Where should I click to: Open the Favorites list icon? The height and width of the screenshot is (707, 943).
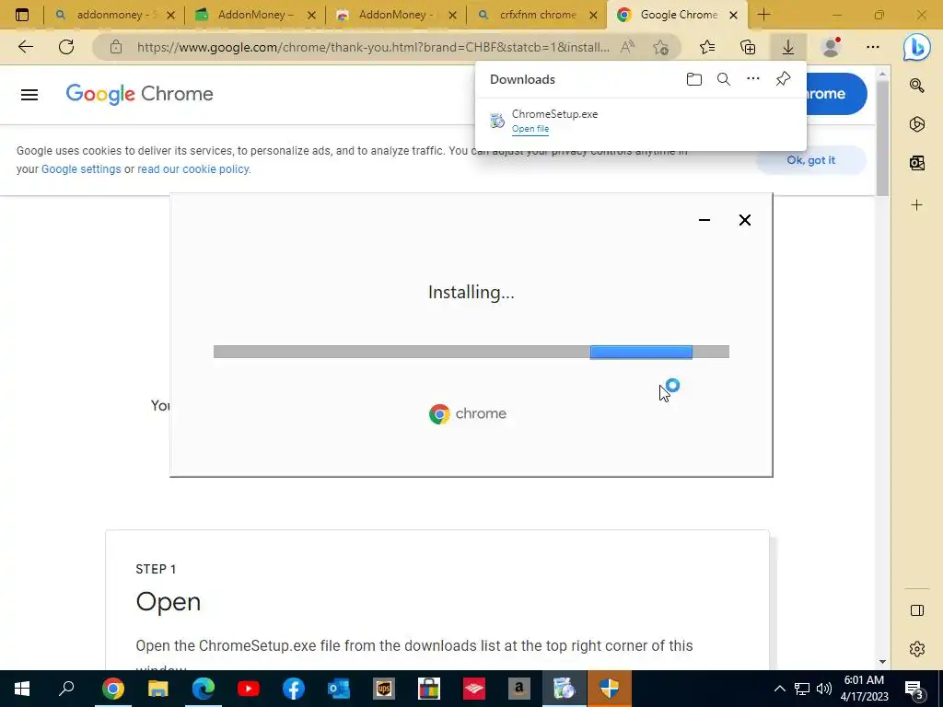(x=707, y=47)
